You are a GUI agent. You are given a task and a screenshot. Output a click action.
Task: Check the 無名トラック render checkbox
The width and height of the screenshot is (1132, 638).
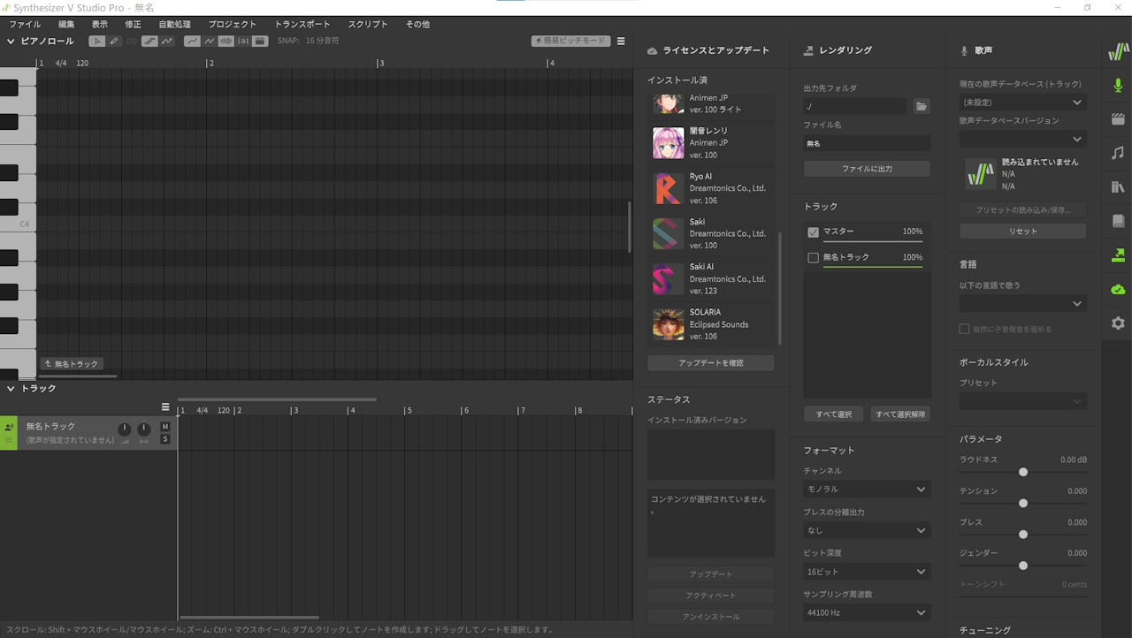click(813, 258)
